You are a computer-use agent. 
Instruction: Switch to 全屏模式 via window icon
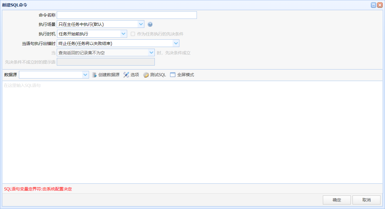tap(173, 75)
